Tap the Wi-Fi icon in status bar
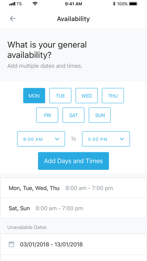This screenshot has width=147, height=261. [35, 4]
